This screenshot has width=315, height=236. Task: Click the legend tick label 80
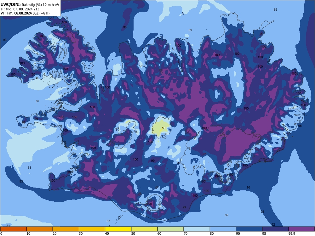click(x=212, y=233)
